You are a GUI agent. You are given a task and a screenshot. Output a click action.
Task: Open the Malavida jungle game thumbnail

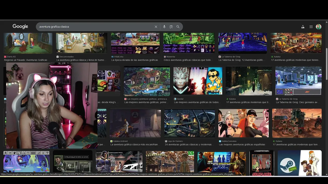point(189,43)
